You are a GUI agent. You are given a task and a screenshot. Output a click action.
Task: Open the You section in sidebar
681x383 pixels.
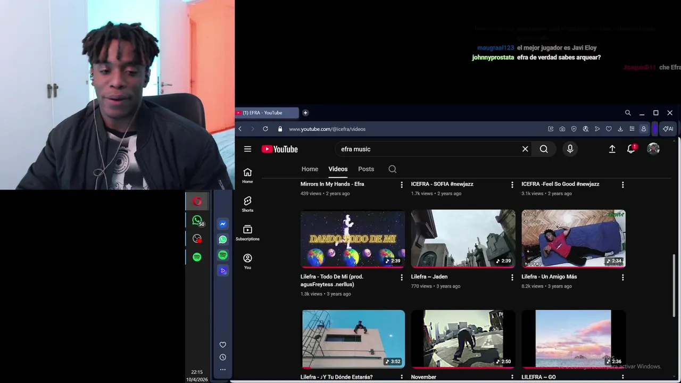(247, 262)
